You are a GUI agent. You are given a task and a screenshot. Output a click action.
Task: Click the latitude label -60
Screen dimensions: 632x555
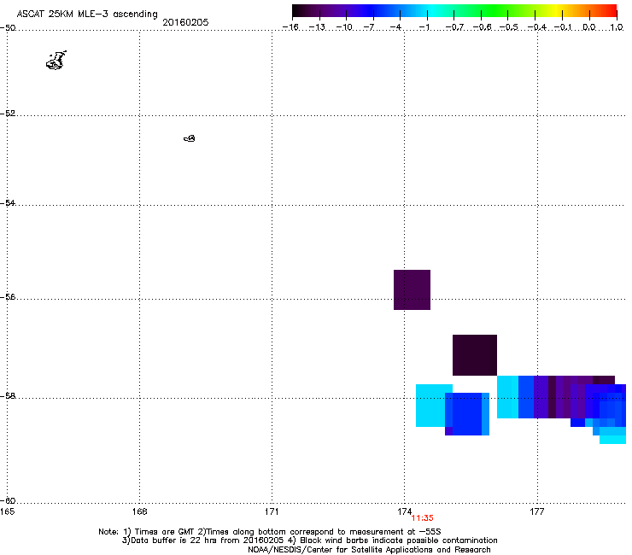(8, 501)
